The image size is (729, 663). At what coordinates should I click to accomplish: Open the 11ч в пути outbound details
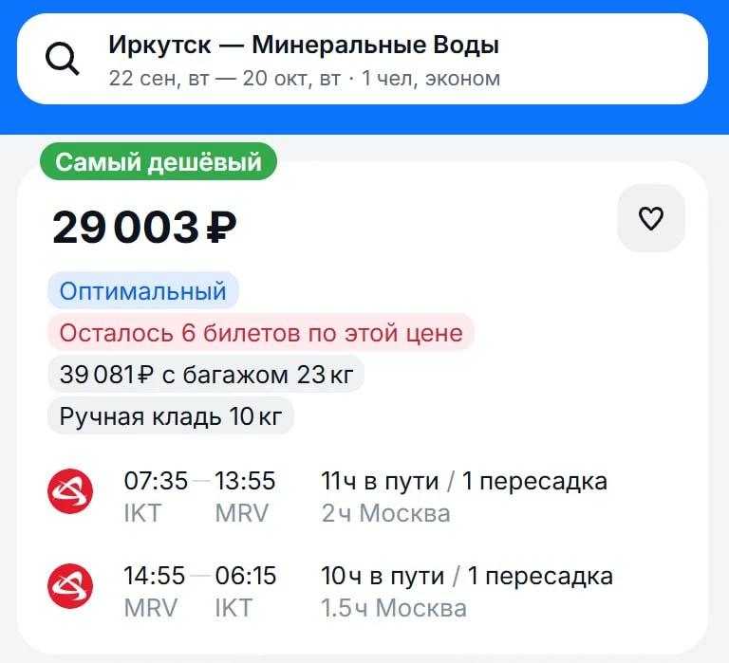pos(380,481)
